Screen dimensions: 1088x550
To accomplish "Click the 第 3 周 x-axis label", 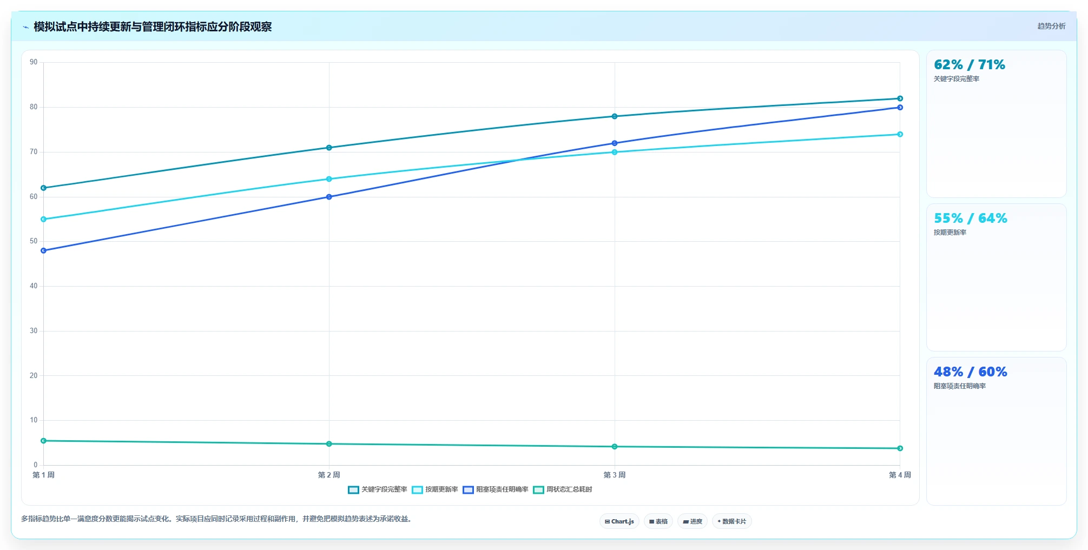I will click(615, 475).
